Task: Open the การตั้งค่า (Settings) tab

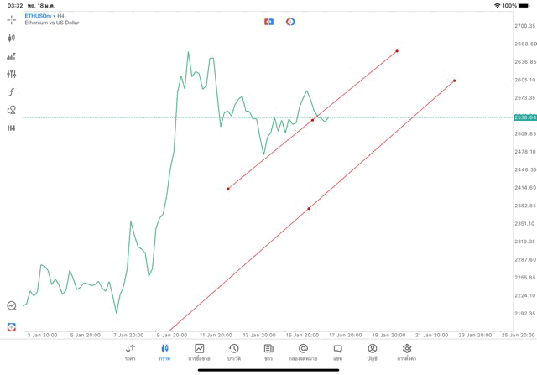Action: [x=407, y=352]
